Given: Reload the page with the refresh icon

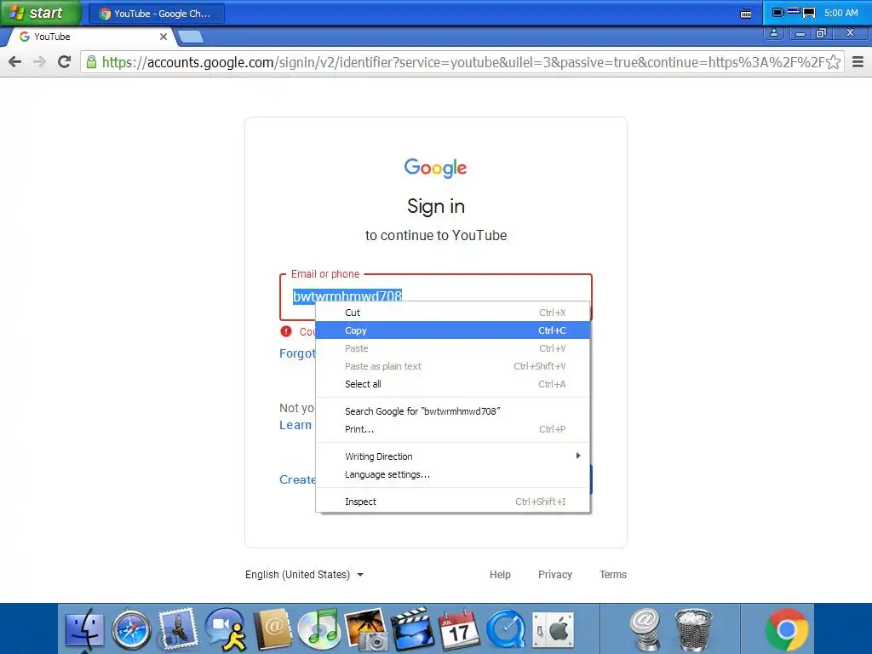Looking at the screenshot, I should pyautogui.click(x=65, y=61).
